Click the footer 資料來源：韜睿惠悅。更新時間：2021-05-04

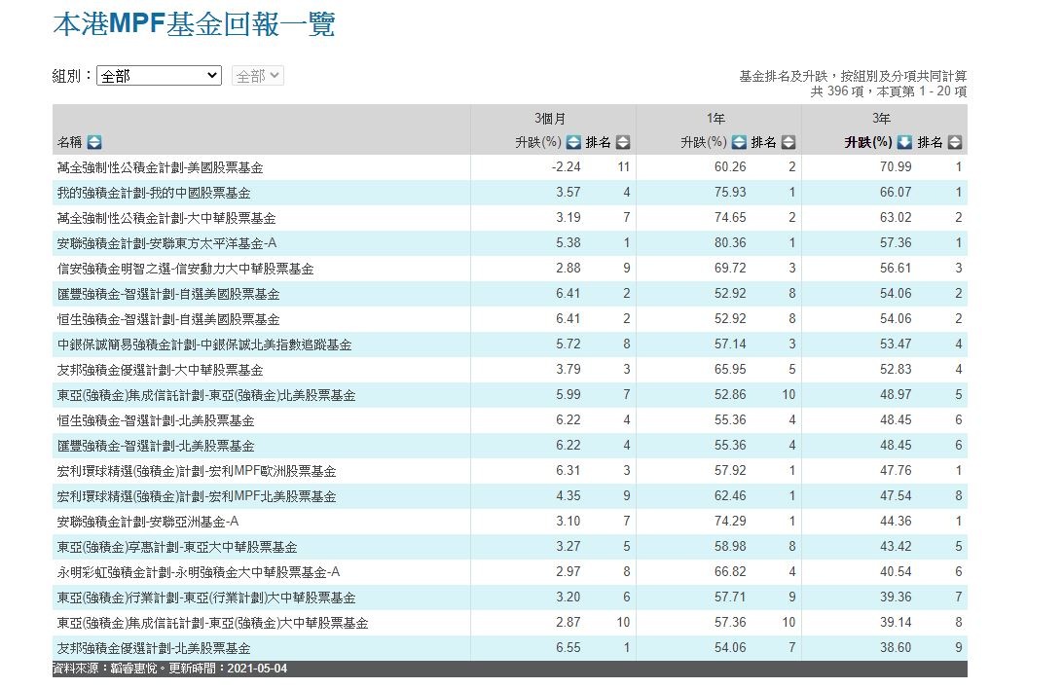click(170, 669)
